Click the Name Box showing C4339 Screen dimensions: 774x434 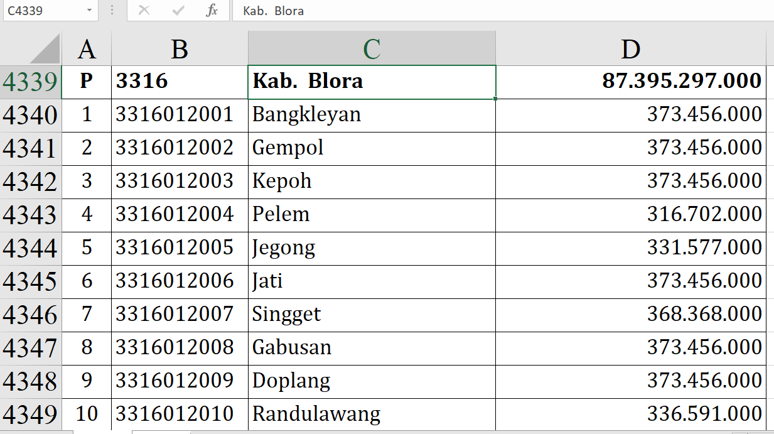pyautogui.click(x=43, y=11)
